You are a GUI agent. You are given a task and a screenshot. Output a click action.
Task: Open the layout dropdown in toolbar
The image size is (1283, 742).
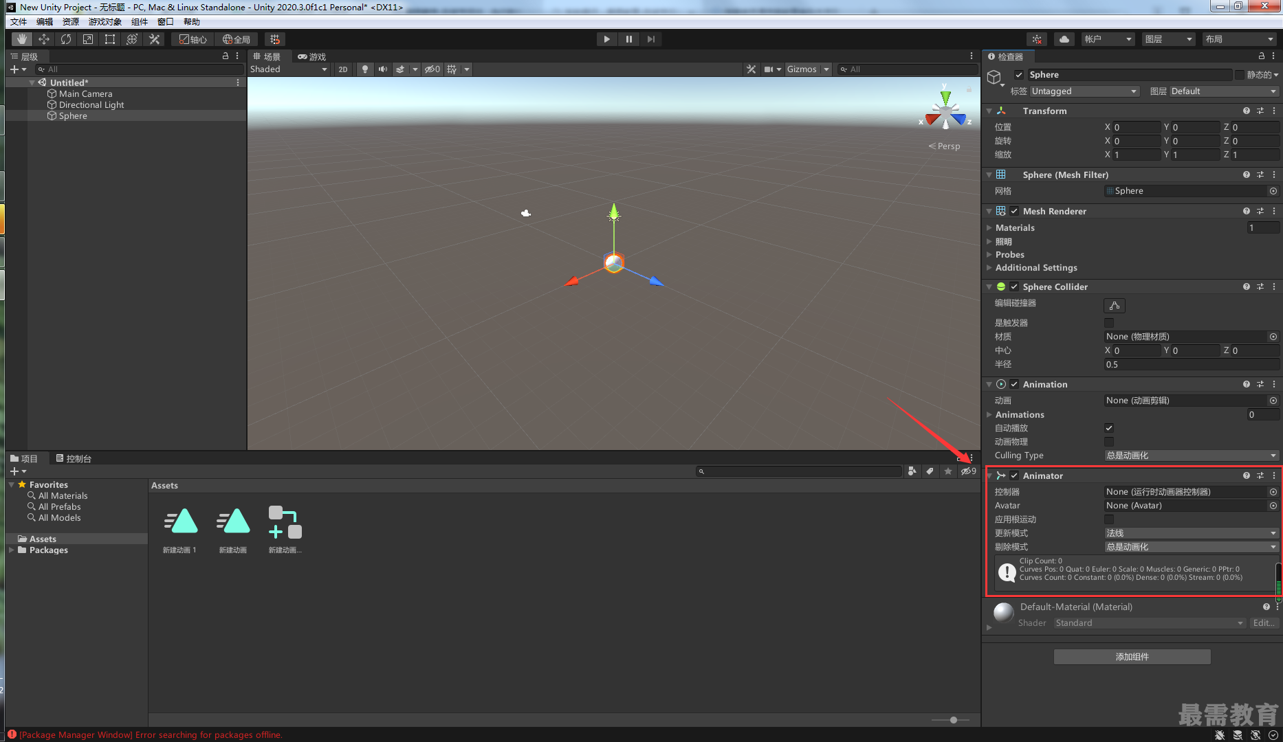[1239, 39]
